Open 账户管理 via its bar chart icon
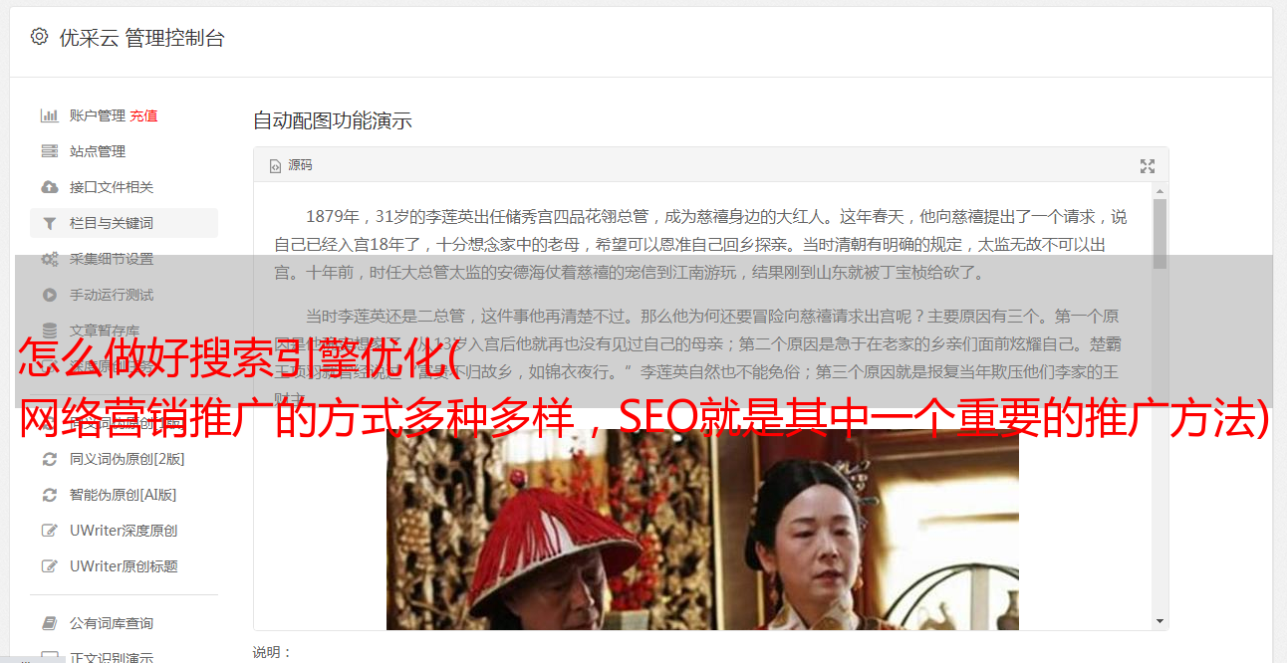1287x663 pixels. pyautogui.click(x=49, y=115)
